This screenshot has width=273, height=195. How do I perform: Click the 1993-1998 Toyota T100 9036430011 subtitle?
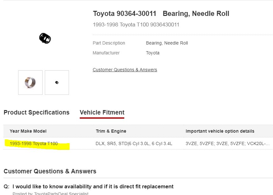click(136, 24)
